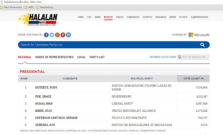Open the City of Makati location dropdown
This screenshot has width=223, height=135.
193,57
